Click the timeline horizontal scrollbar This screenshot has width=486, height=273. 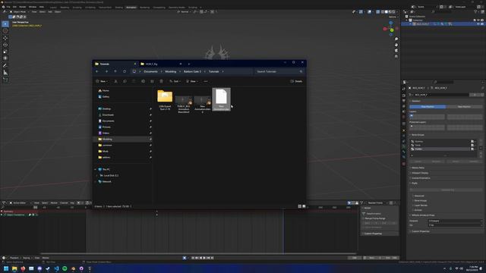pyautogui.click(x=198, y=254)
